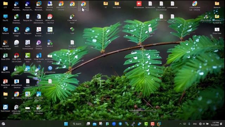The width and height of the screenshot is (225, 127).
Task: Select GitHub Desktop shortcut icon
Action: [39, 45]
